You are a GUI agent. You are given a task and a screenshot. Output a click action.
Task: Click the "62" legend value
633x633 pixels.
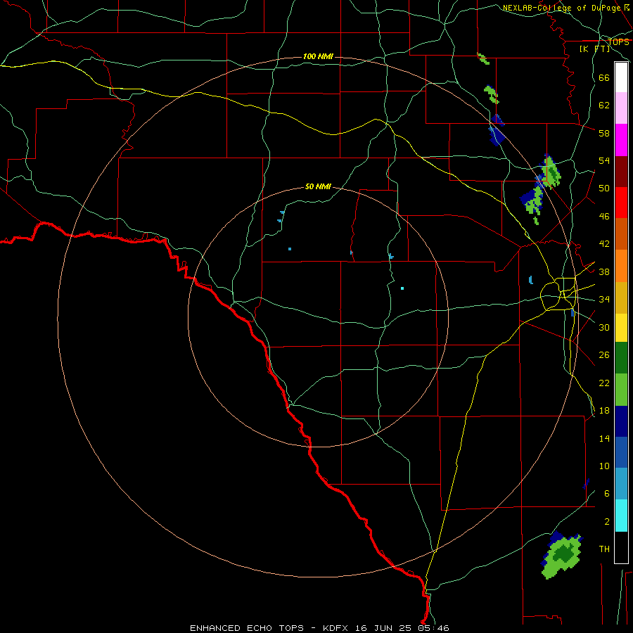(x=604, y=105)
